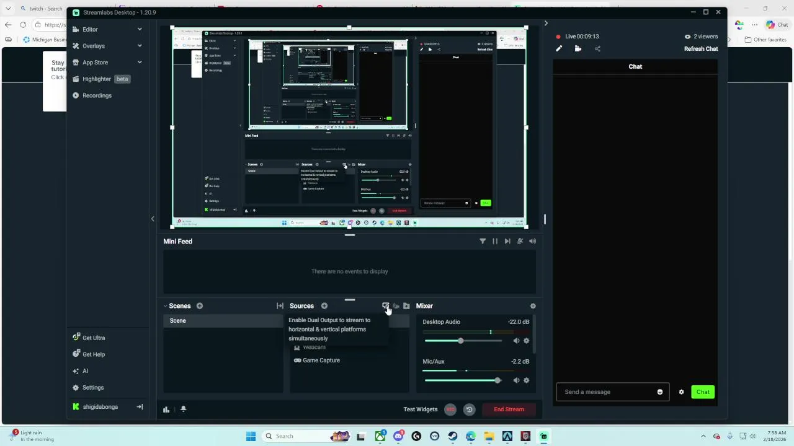
Task: Click the Test Widgets button
Action: (421, 409)
